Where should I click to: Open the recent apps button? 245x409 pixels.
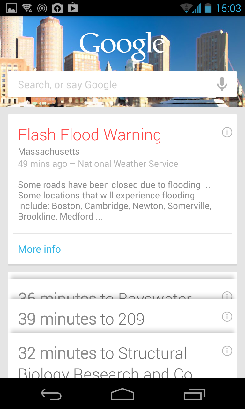click(195, 395)
